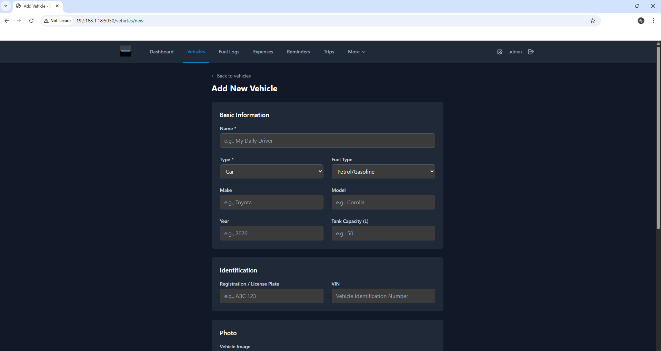Open the Trips page
Viewport: 661px width, 351px height.
tap(329, 52)
